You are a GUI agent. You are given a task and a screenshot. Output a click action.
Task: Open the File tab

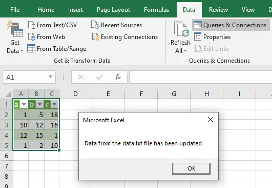(15, 10)
